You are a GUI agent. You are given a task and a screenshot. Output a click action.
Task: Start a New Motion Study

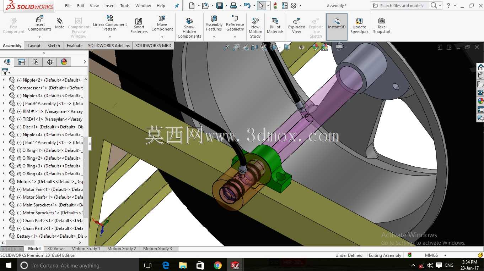(256, 27)
